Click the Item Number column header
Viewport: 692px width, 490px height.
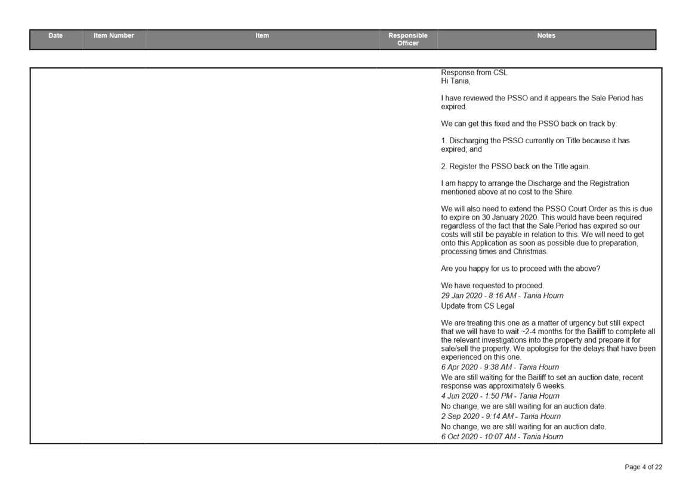tap(113, 39)
